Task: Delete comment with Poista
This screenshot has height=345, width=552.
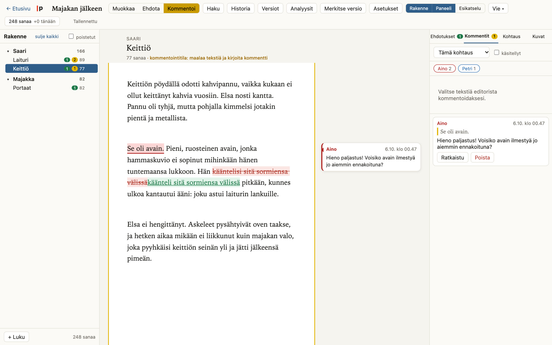Action: (x=482, y=157)
